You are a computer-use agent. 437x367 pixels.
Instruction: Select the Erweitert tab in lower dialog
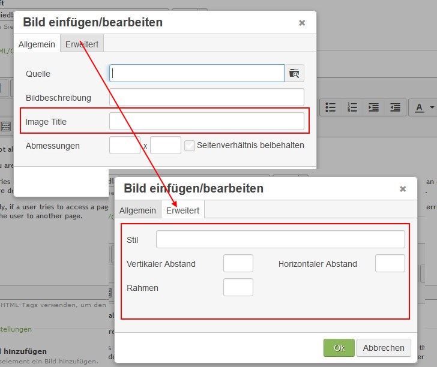pyautogui.click(x=183, y=210)
